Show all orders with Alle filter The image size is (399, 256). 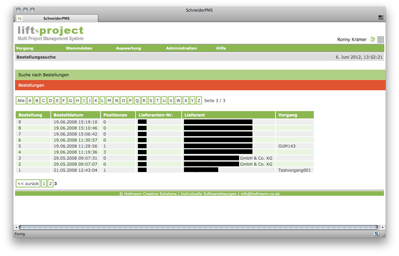pos(21,100)
